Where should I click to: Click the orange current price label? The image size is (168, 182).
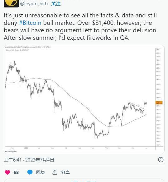pyautogui.click(x=159, y=103)
